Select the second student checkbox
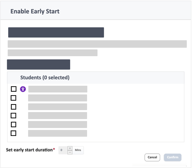This screenshot has width=192, height=168. point(13,98)
